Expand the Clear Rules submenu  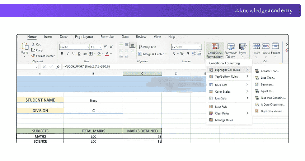click(x=229, y=113)
